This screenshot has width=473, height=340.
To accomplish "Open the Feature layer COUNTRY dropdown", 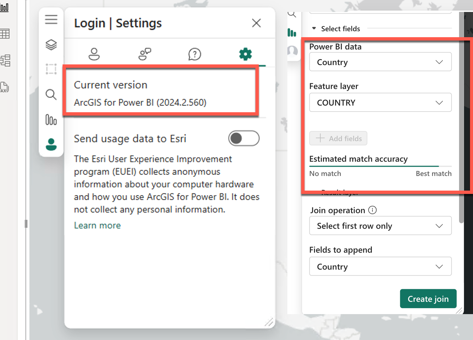I will coord(380,102).
